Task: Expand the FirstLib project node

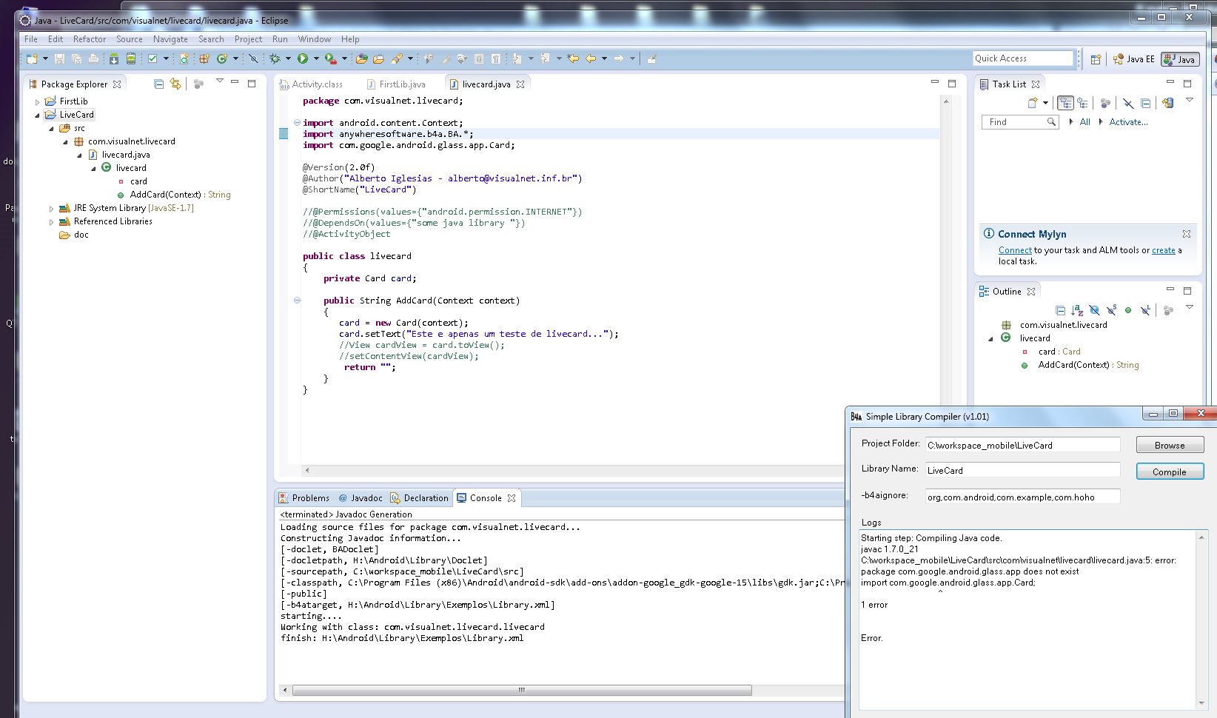Action: [37, 102]
